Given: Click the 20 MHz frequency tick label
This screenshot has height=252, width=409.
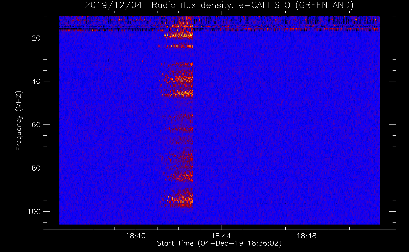Looking at the screenshot, I should (x=36, y=38).
